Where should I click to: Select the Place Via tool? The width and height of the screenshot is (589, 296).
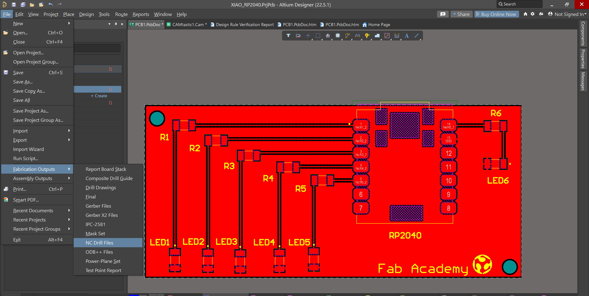point(367,36)
